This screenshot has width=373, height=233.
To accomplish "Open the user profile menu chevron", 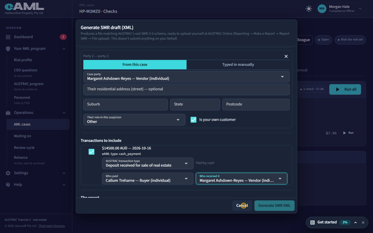I will (x=360, y=9).
